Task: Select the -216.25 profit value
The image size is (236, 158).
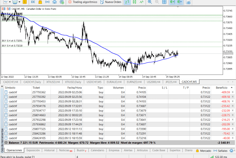Action: [225, 120]
